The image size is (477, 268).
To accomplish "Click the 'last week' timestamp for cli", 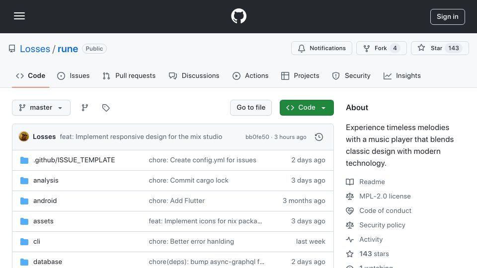I will (x=310, y=242).
